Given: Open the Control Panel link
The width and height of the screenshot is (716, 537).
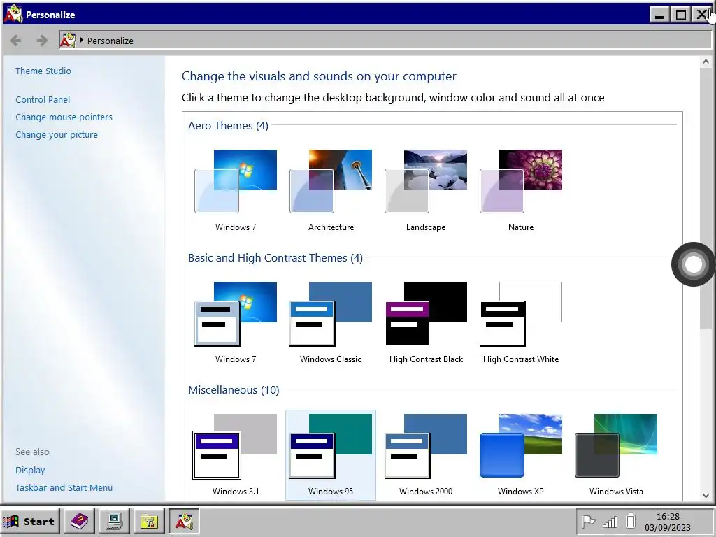Looking at the screenshot, I should tap(43, 99).
